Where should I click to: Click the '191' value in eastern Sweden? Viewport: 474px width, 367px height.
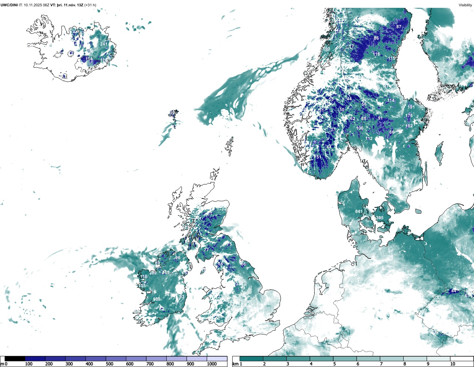[411, 107]
